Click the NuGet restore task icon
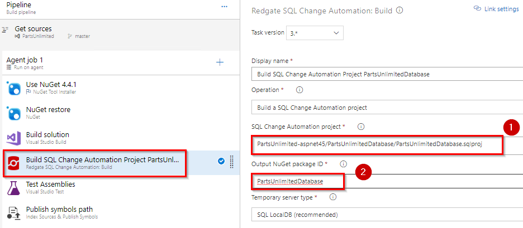 [13, 113]
